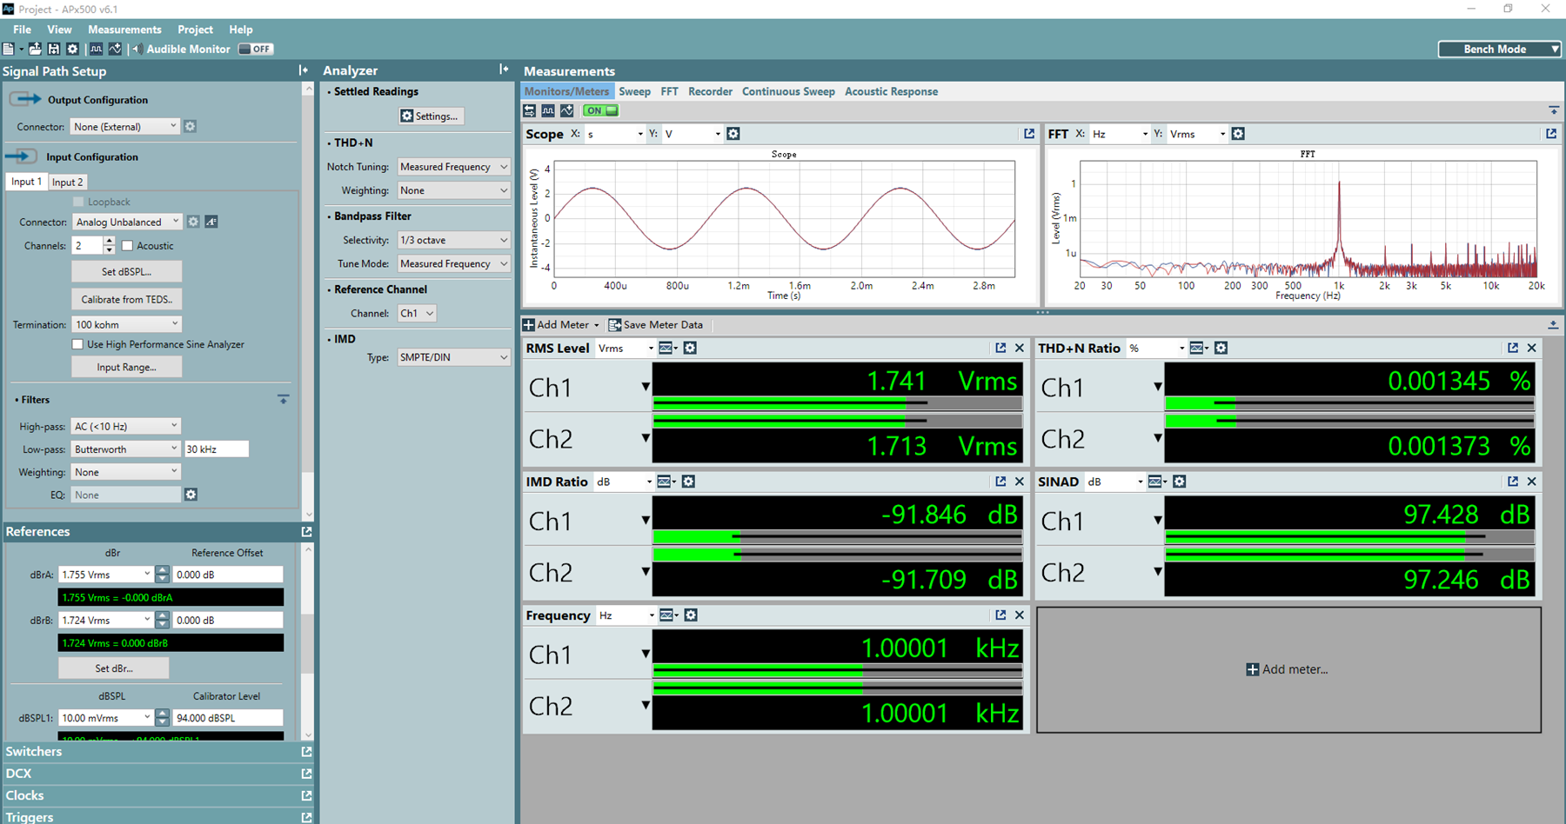
Task: Open the High-pass AC (<10 Hz) dropdown
Action: tap(125, 426)
